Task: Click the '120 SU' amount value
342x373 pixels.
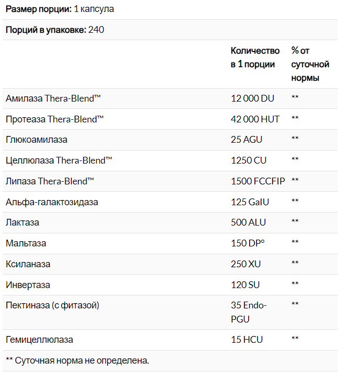Action: [x=245, y=285]
